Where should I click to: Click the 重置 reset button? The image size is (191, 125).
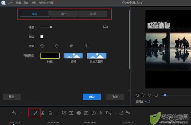[x=12, y=97]
